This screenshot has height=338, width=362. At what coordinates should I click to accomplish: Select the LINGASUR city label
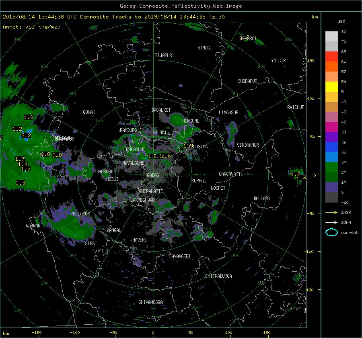coord(228,113)
